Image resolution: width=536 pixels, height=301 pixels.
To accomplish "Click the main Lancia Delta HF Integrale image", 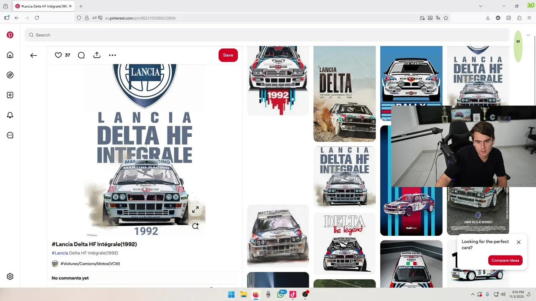I will [145, 150].
